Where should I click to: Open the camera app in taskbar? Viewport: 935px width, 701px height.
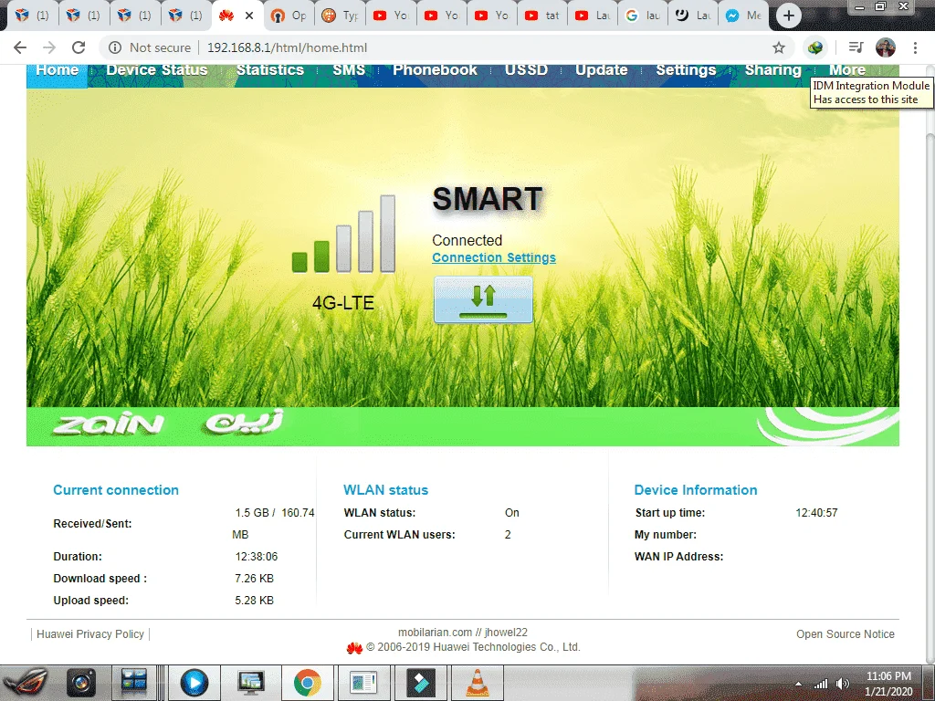[81, 683]
